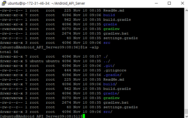This screenshot has height=118, width=188.
Task: Click the green terminal cursor block
Action: [84, 116]
